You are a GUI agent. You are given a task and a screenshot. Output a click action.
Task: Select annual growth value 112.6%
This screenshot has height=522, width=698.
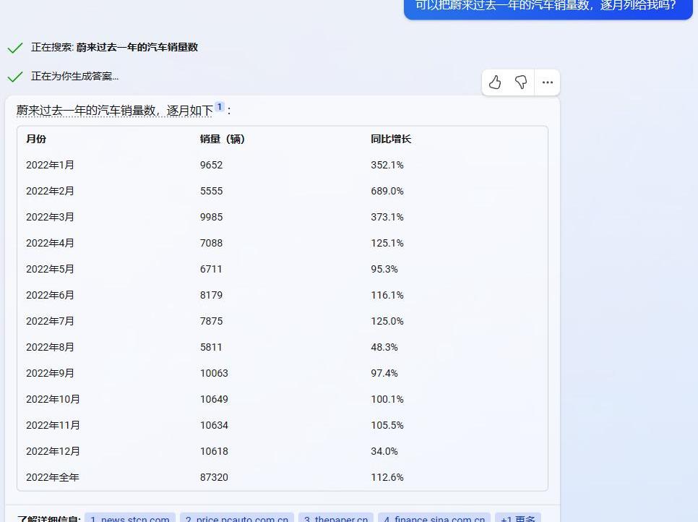387,477
